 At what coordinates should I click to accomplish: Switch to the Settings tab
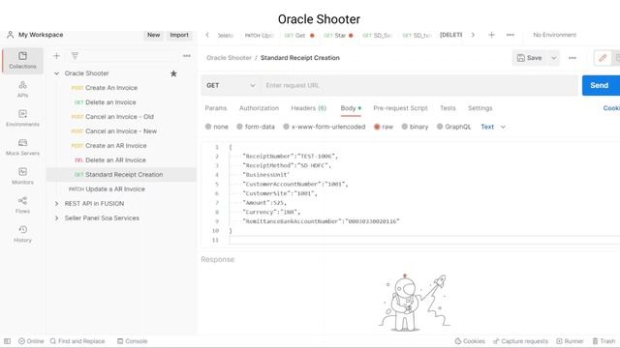pyautogui.click(x=480, y=108)
